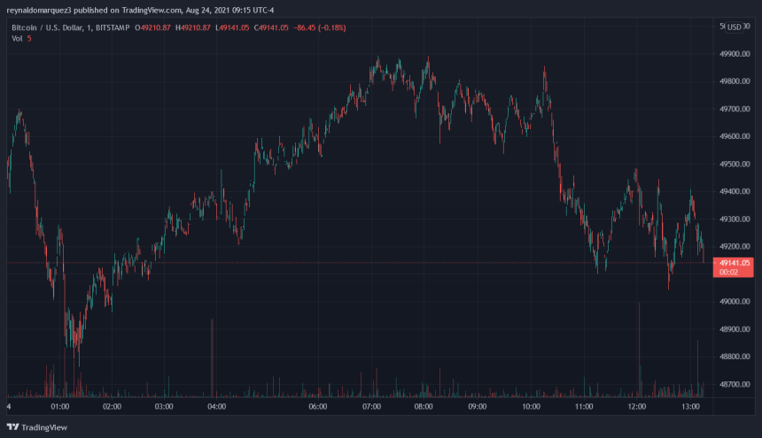Click the 10:00 time axis label
Image resolution: width=762 pixels, height=438 pixels.
click(531, 406)
